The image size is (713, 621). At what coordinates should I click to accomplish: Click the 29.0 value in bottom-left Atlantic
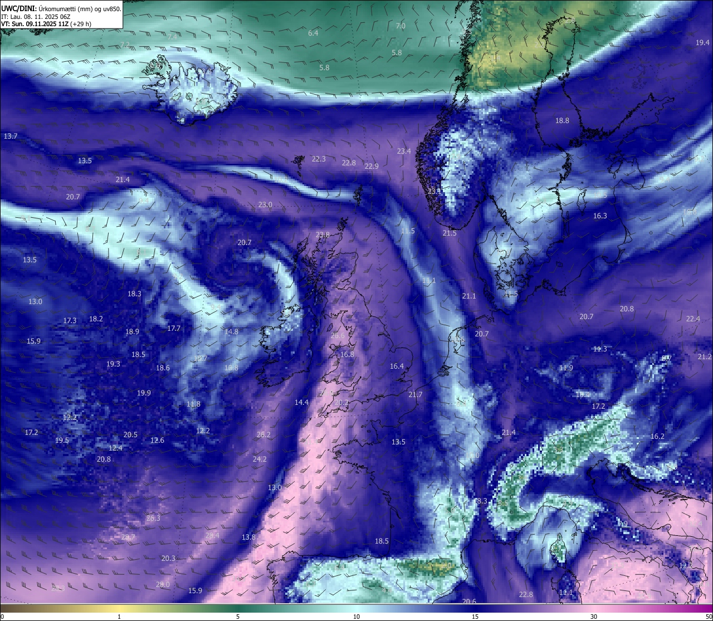coord(163,585)
